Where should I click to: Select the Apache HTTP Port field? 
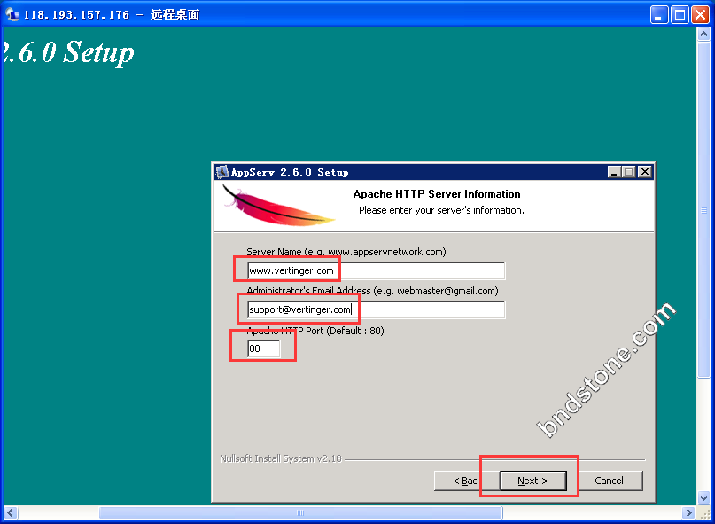(263, 349)
